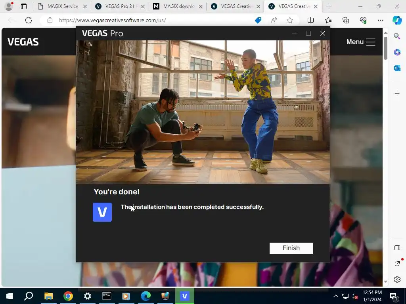Close the MAGIX Service tab

coord(85,7)
